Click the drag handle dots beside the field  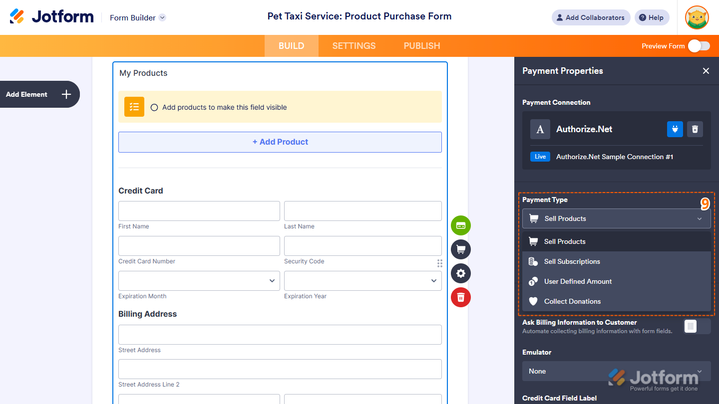pos(440,263)
